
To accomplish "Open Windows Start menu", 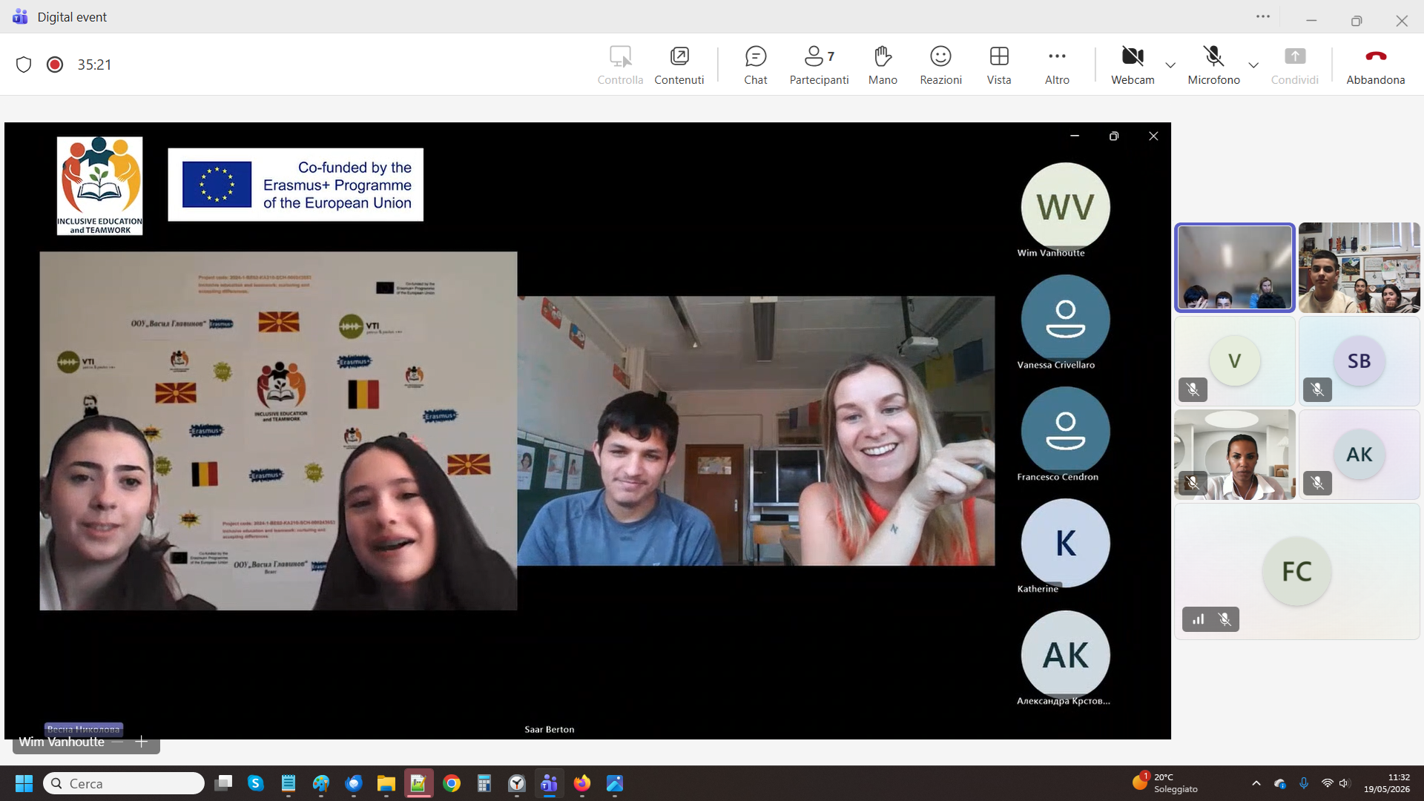I will [24, 783].
